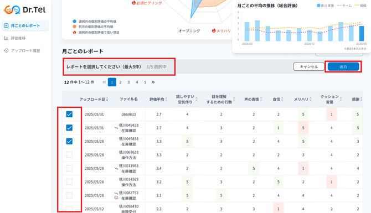Click the 評価平均 value 3.4
The width and height of the screenshot is (371, 213).
pos(159,168)
